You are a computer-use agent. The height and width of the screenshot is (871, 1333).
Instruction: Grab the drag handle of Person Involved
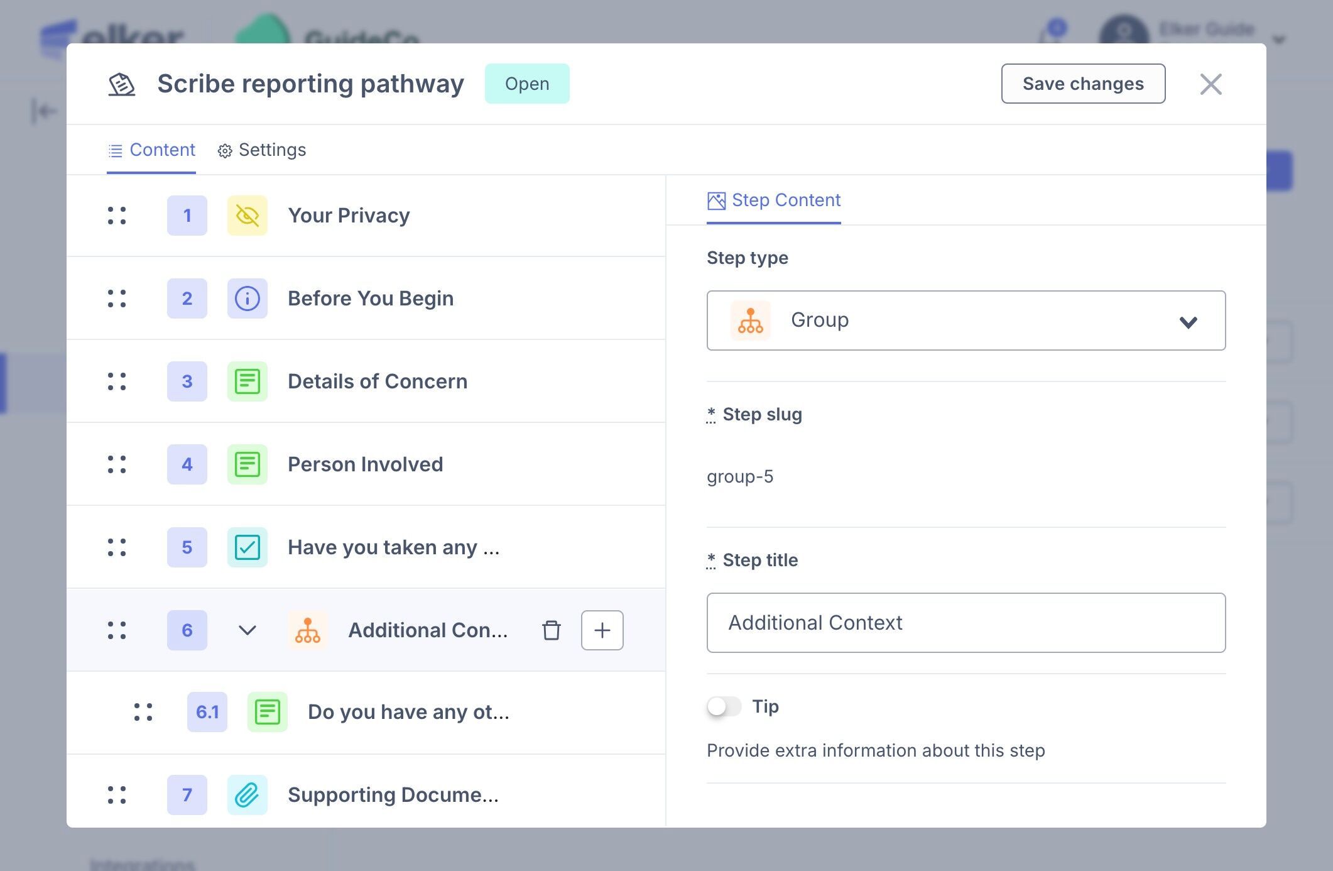(117, 464)
